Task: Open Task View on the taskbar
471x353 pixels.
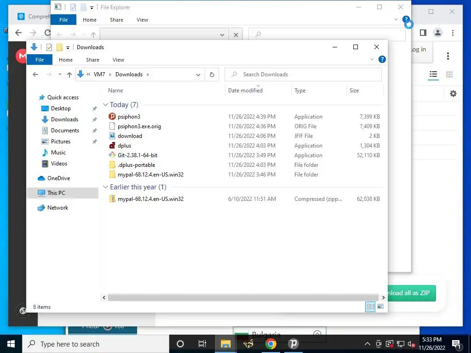Action: click(202, 344)
